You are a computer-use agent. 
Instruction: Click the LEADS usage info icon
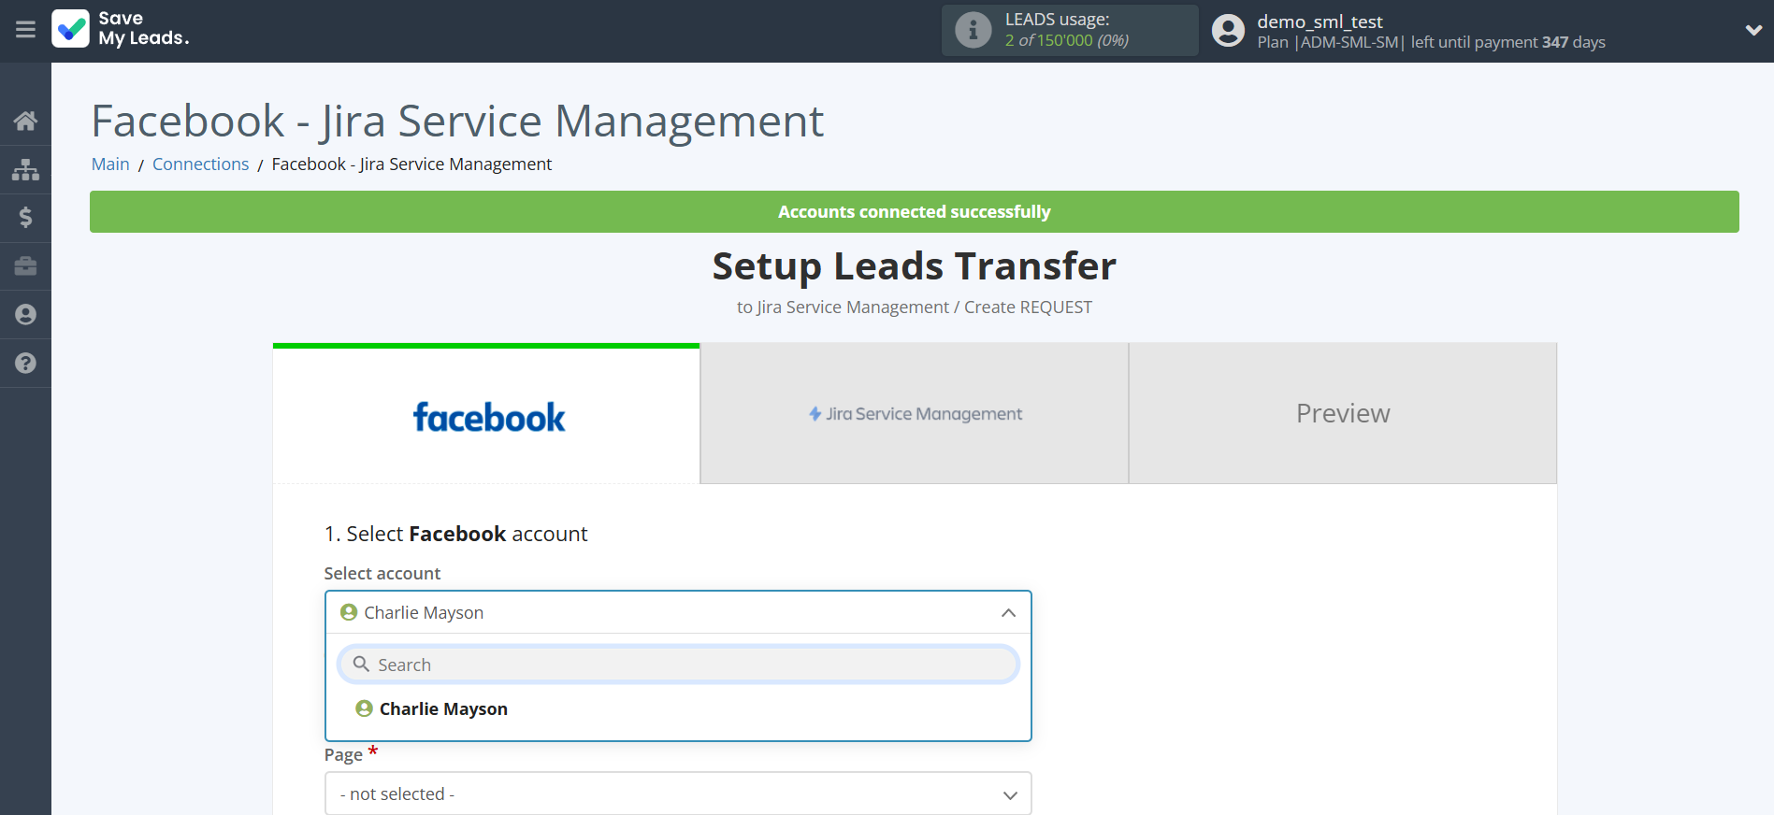pyautogui.click(x=973, y=30)
